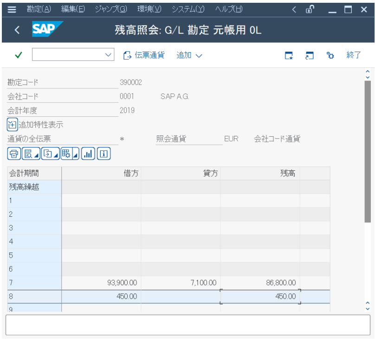Click the fiscal year value 2019

coord(127,110)
